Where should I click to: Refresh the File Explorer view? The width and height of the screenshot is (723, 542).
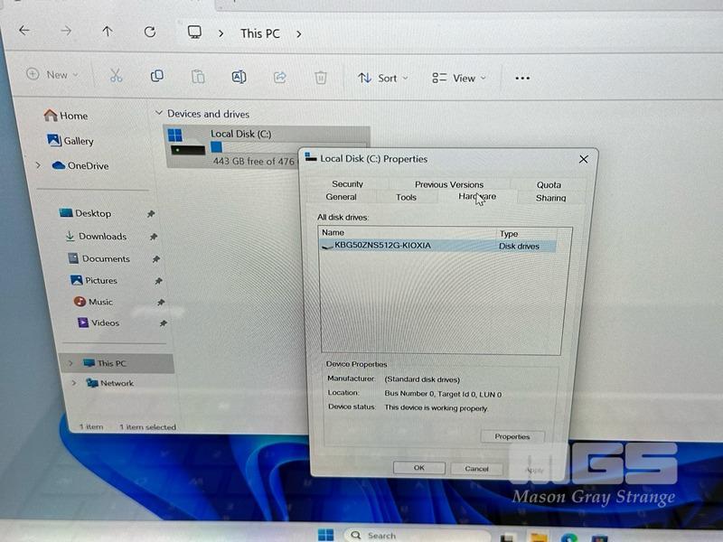click(x=150, y=32)
